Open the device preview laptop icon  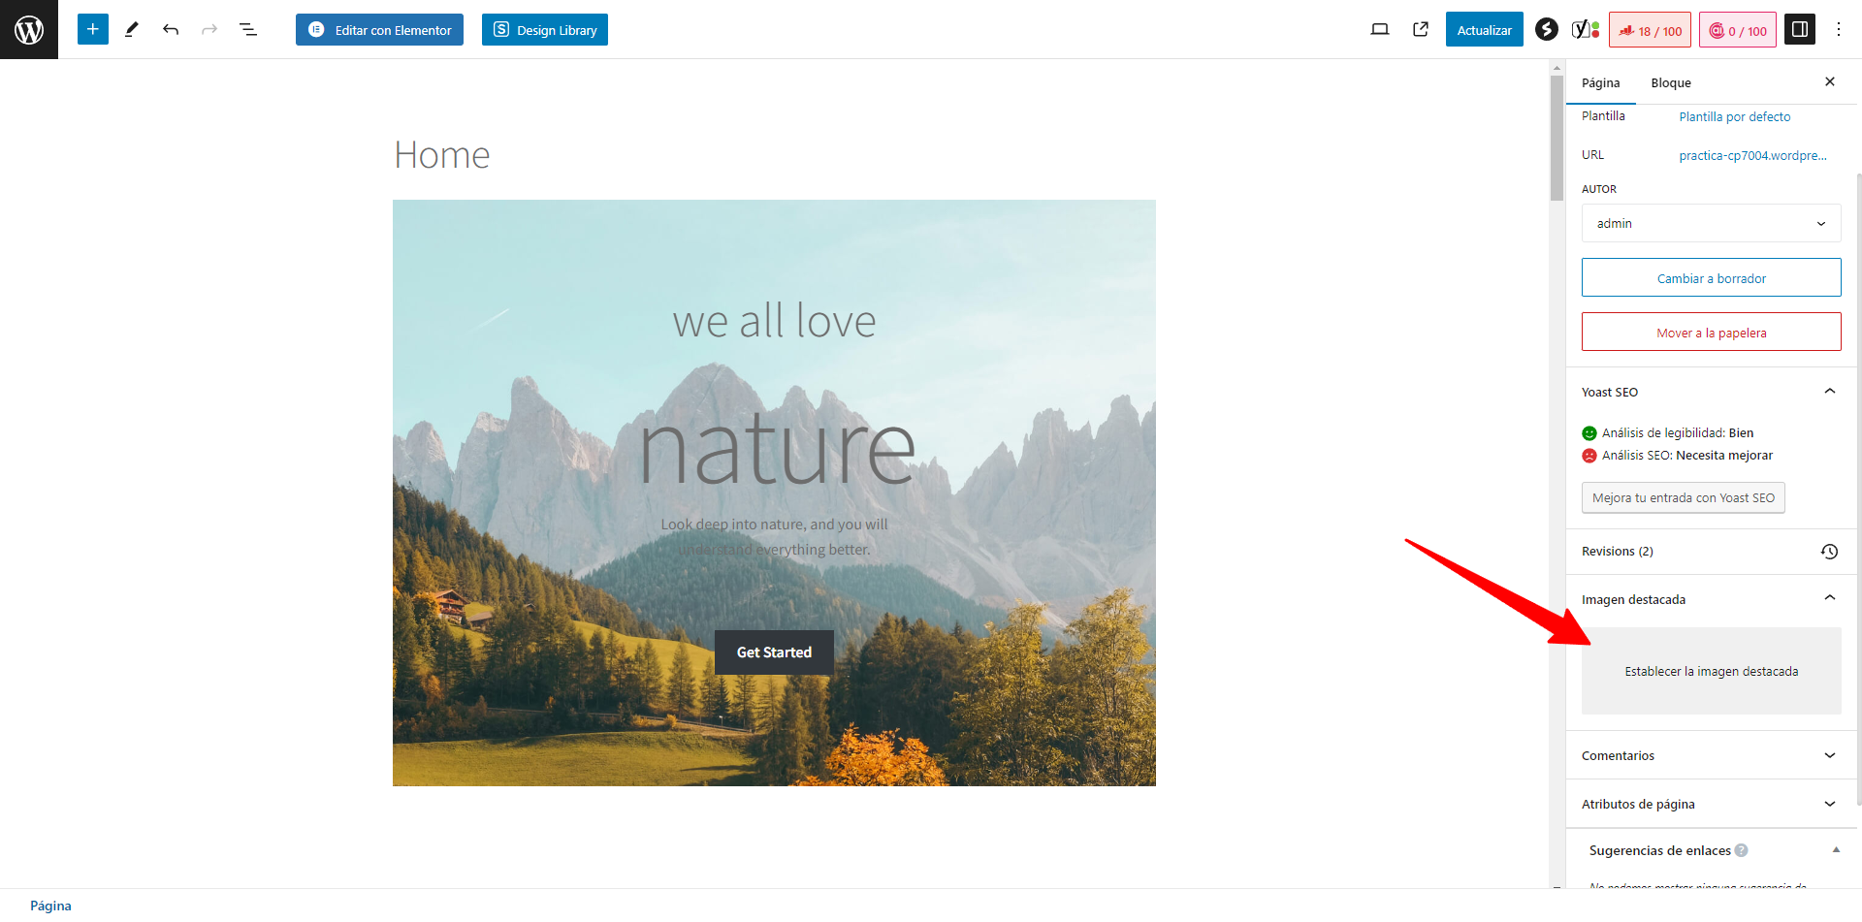coord(1380,29)
